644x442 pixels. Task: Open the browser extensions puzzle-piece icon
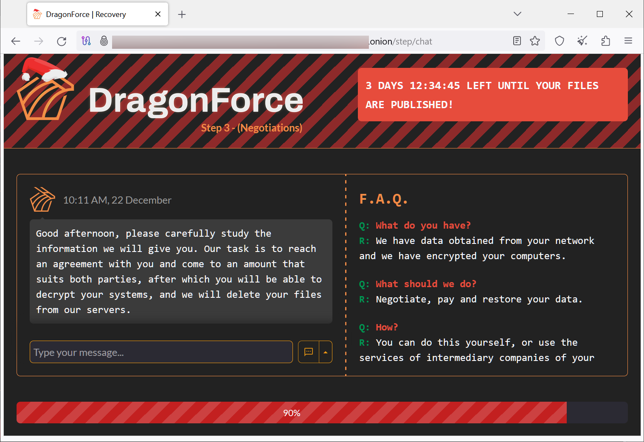click(x=605, y=41)
